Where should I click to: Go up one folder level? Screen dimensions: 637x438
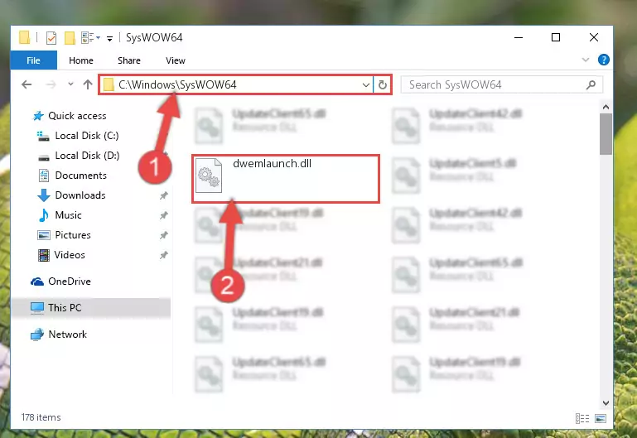pos(88,84)
